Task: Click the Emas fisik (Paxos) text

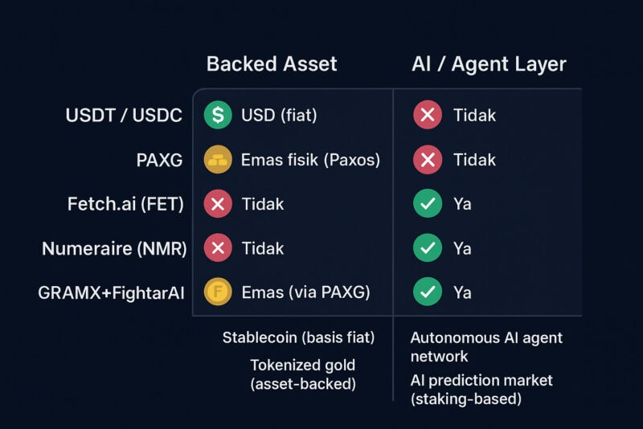Action: tap(310, 160)
